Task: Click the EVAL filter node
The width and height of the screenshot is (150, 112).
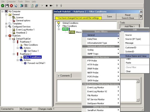Action: (72, 32)
